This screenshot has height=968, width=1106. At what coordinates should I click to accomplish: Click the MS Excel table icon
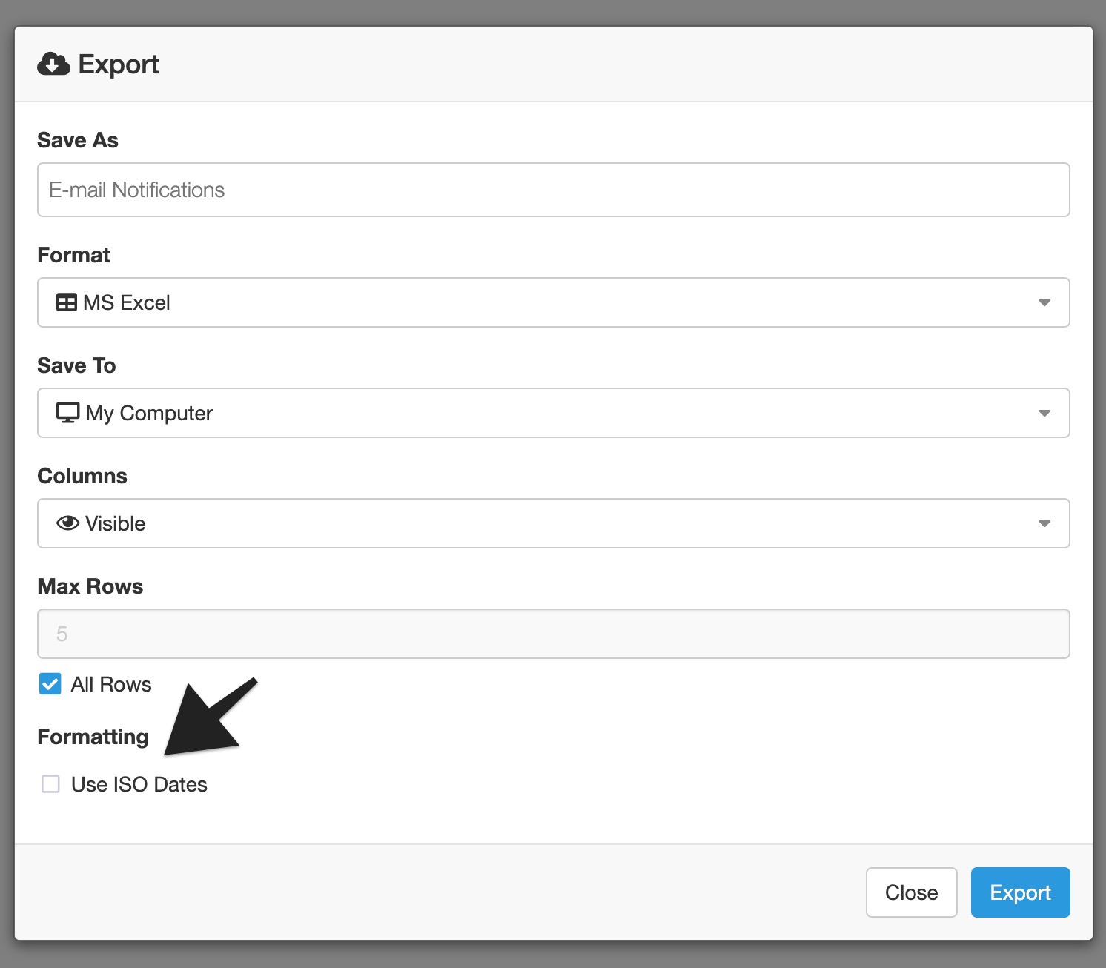(x=67, y=302)
